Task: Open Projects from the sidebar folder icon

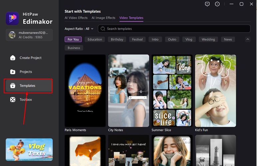Action: point(13,72)
